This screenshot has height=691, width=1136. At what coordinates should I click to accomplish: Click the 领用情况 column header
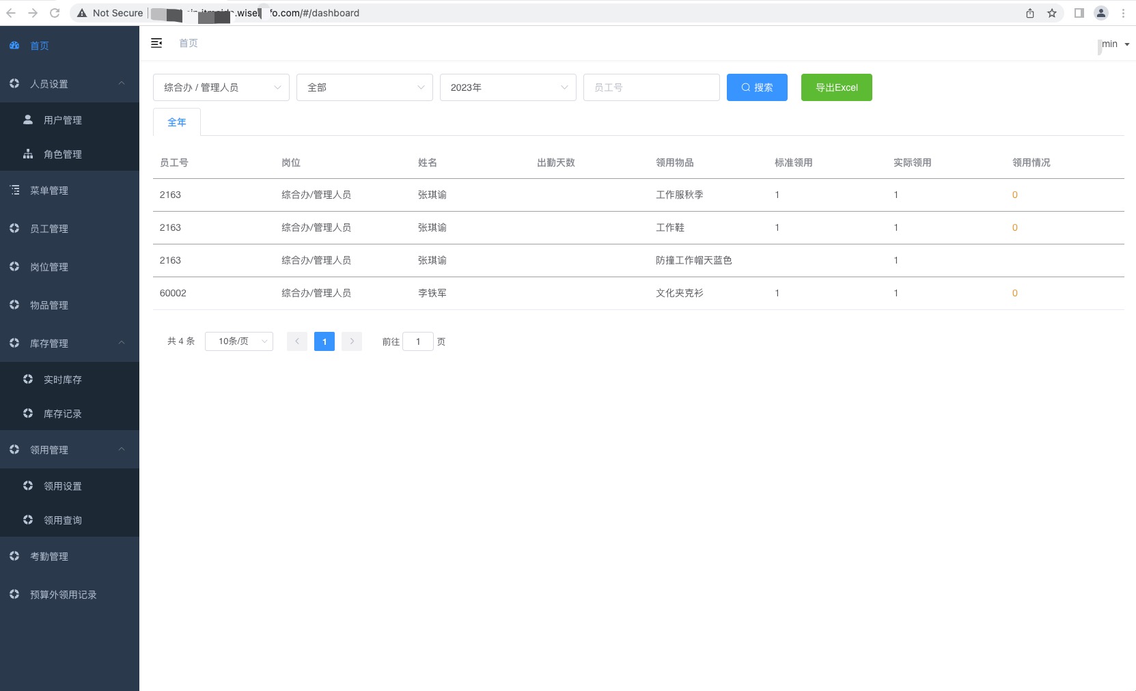[x=1031, y=163]
